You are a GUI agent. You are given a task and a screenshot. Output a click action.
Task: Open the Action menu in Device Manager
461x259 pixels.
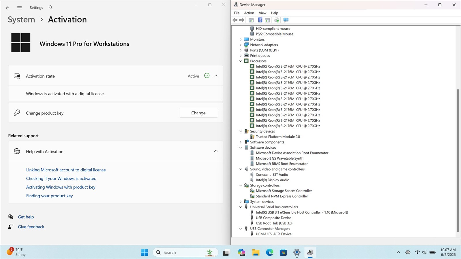(x=249, y=13)
